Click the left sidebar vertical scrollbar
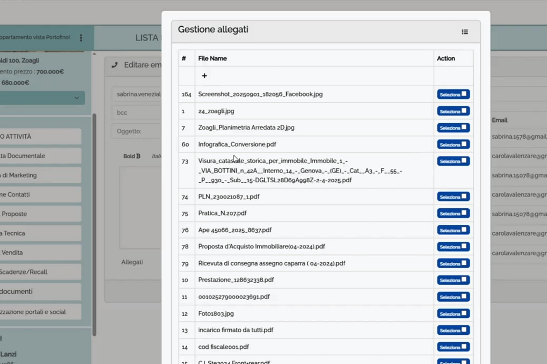 pos(94,225)
